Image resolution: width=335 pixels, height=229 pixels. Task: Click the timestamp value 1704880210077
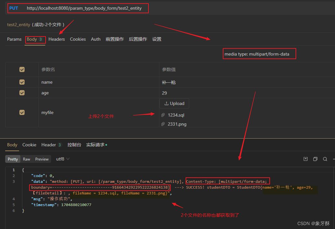coord(76,205)
